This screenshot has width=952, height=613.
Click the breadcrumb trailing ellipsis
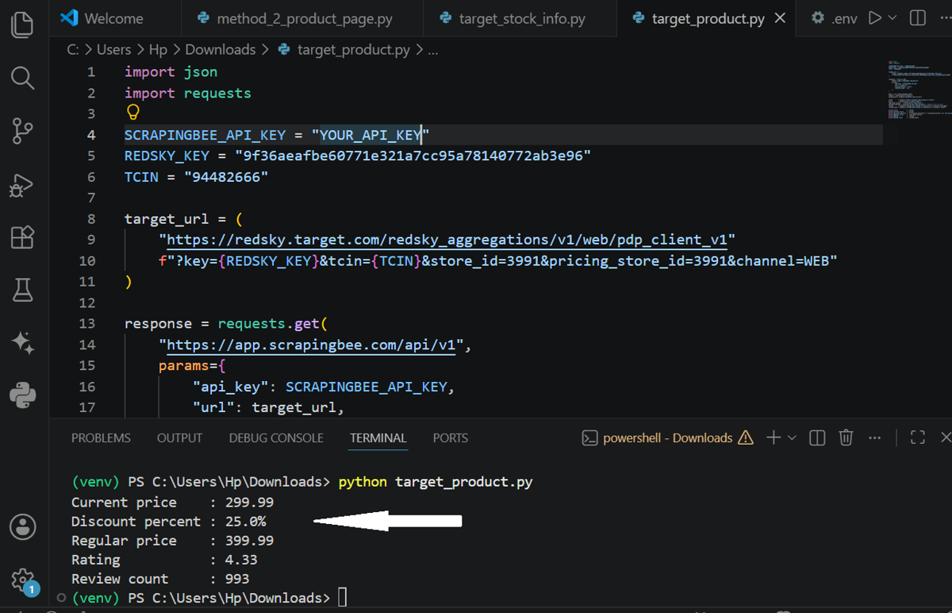click(x=433, y=49)
